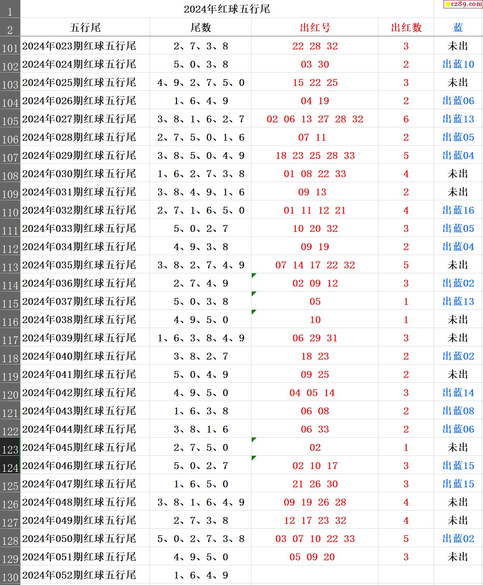Select cell 2024年023期红球五行尾
This screenshot has height=585, width=483.
coord(85,46)
